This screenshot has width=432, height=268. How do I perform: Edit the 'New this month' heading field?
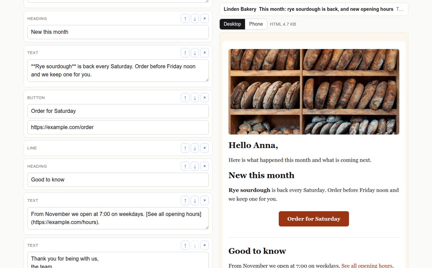click(x=118, y=32)
